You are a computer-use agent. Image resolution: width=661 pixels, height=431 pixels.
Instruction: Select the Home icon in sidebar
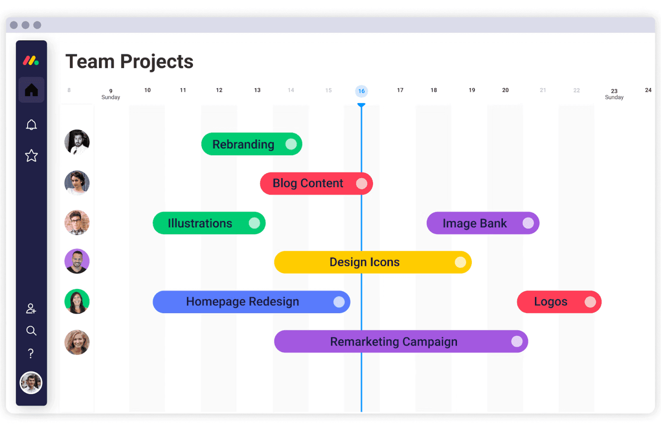click(x=31, y=89)
